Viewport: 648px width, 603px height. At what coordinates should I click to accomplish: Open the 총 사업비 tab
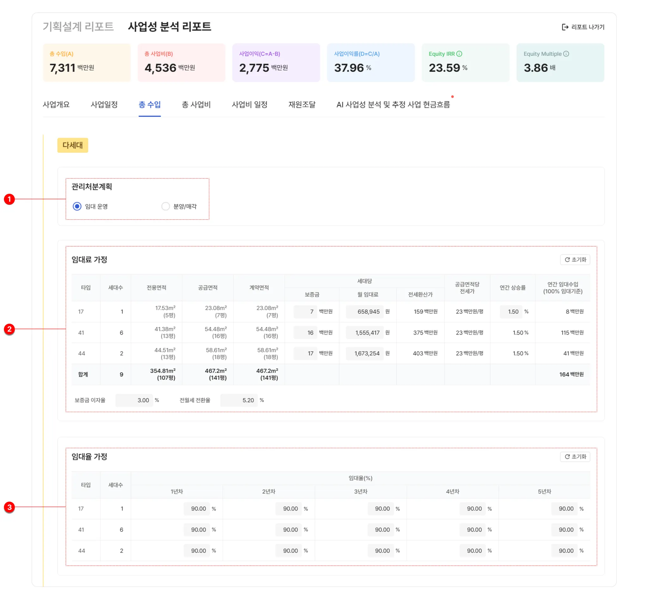[x=196, y=105]
